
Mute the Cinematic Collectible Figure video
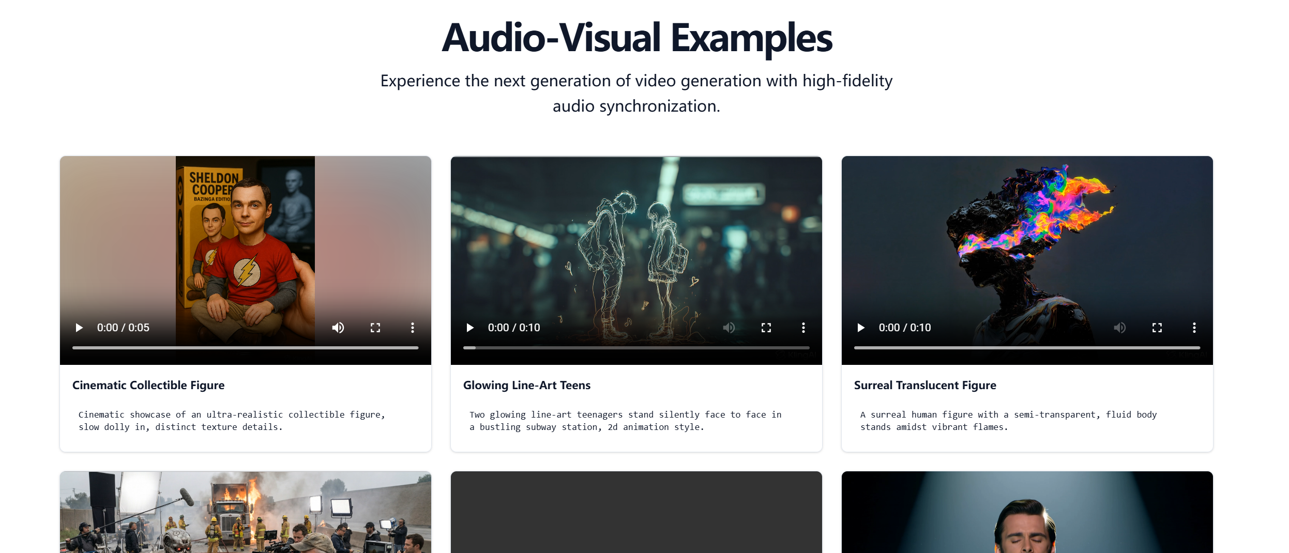tap(338, 327)
